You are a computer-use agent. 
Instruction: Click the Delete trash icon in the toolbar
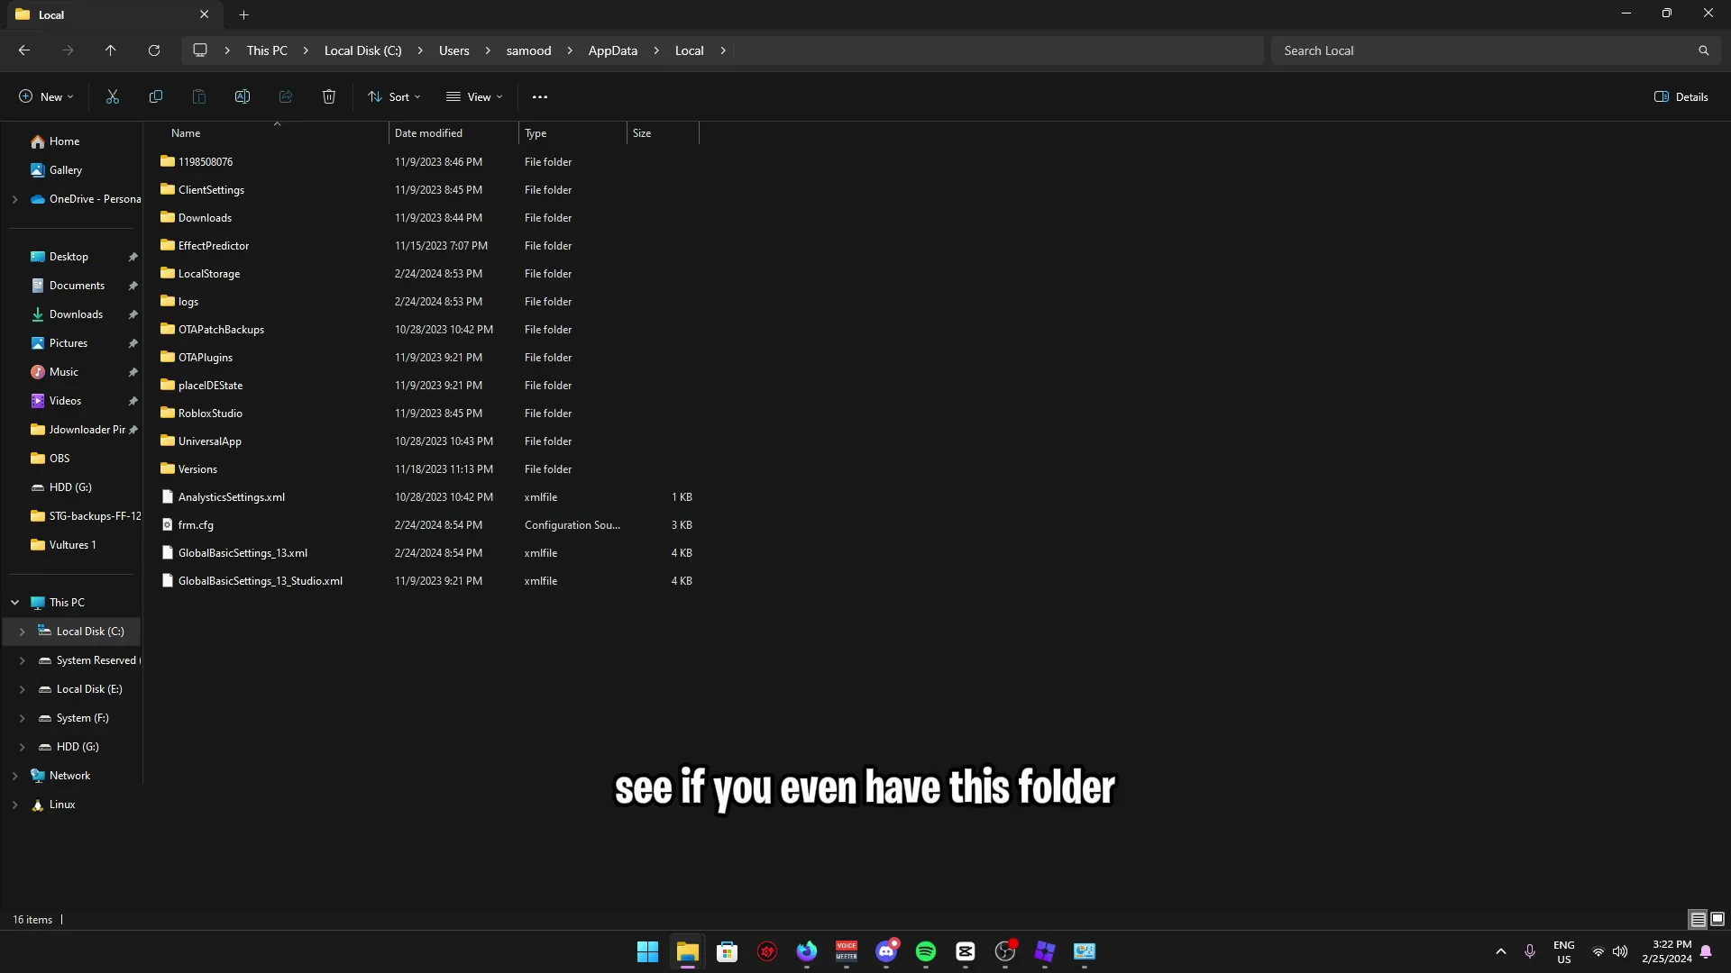(x=328, y=96)
